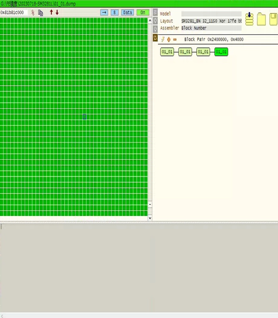The width and height of the screenshot is (278, 318).
Task: Click the dark red down arrow
Action: click(57, 13)
